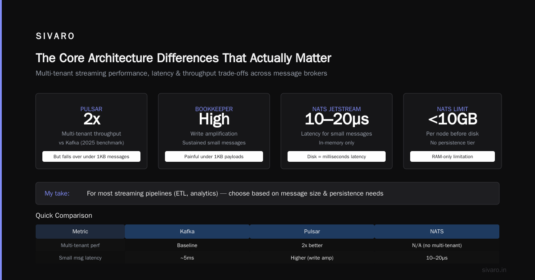The height and width of the screenshot is (280, 535).
Task: Click the 'RAM-only limitation' pill
Action: 453,156
